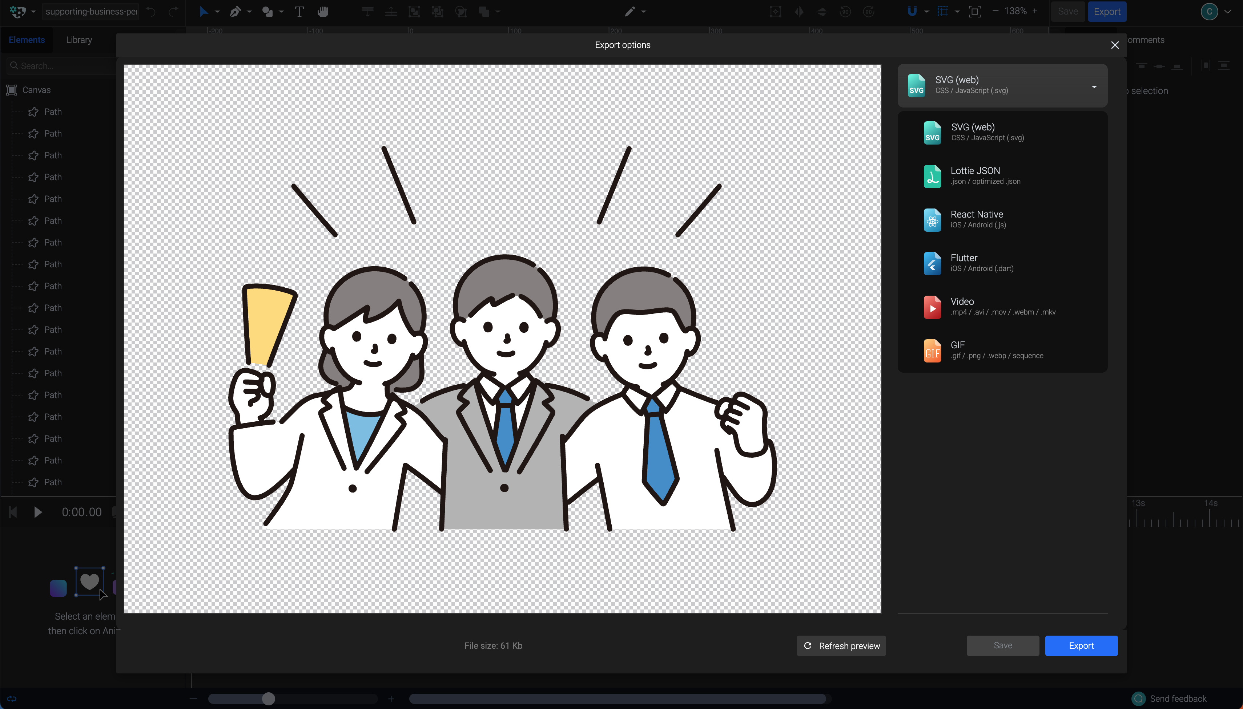This screenshot has height=709, width=1243.
Task: Collapse the SVG (web) format dropdown
Action: point(1094,86)
